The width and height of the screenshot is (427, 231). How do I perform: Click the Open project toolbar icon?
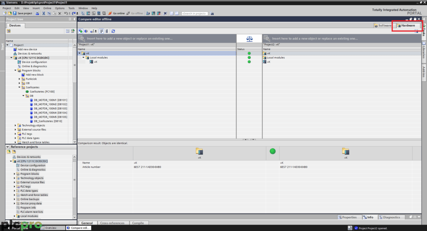pyautogui.click(x=10, y=13)
